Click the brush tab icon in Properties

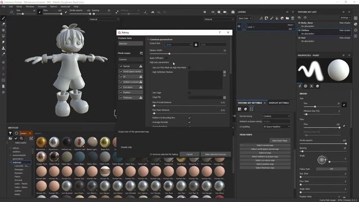[x=300, y=86]
